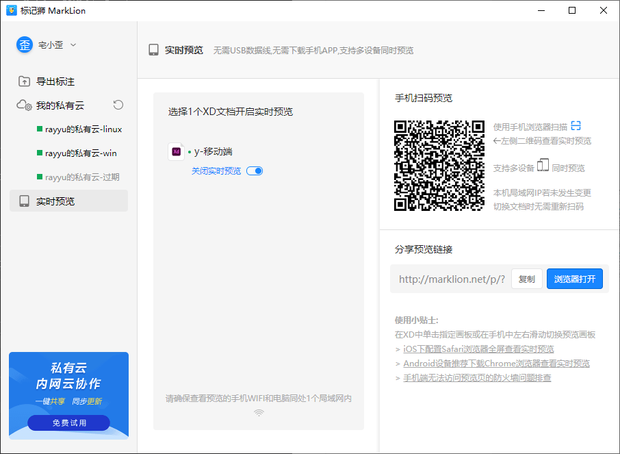Click the phone icon beside 实时预览 header
This screenshot has width=620, height=454.
tap(154, 50)
